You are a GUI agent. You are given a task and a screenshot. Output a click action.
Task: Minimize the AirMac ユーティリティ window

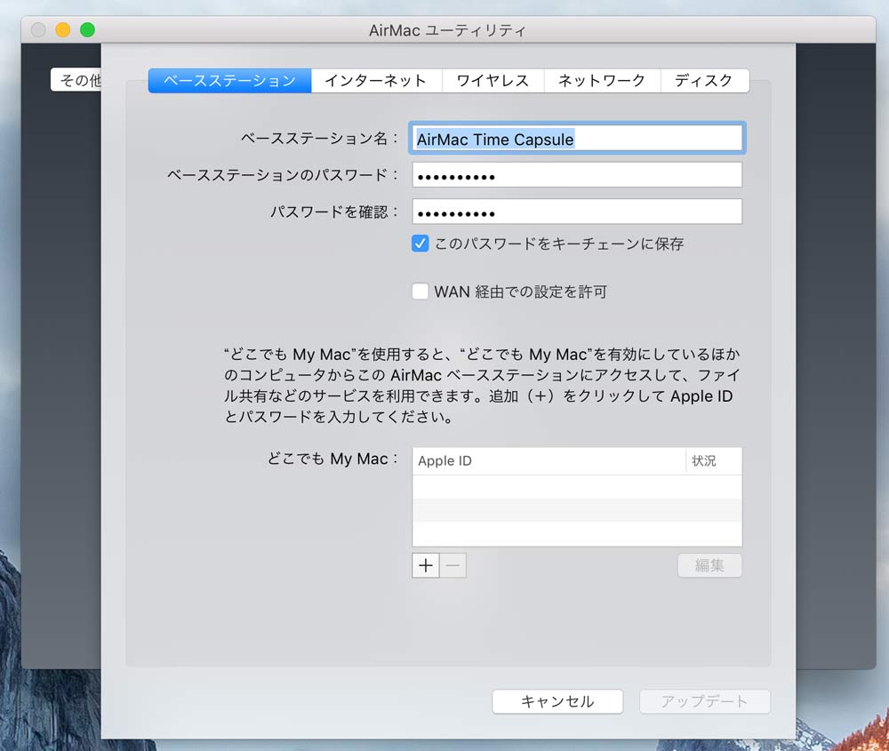point(63,29)
